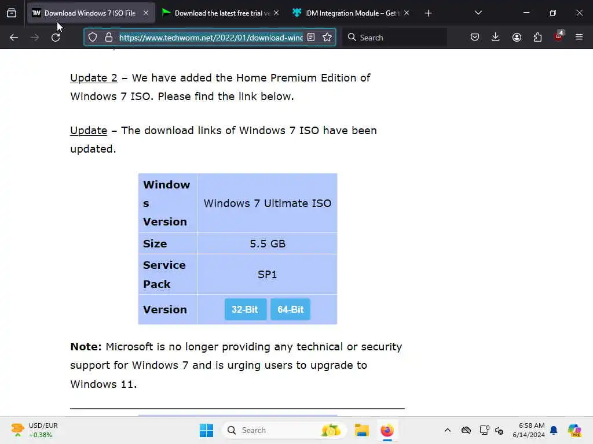Download the 32-Bit Windows 7 ISO

(x=246, y=309)
